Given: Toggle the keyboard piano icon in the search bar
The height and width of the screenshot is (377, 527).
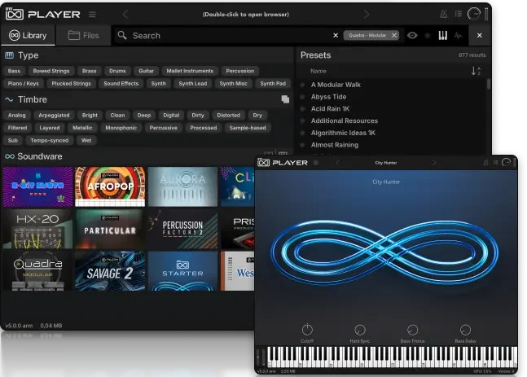Looking at the screenshot, I should point(443,35).
